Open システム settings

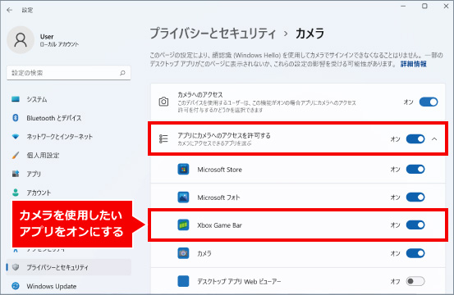pos(69,99)
